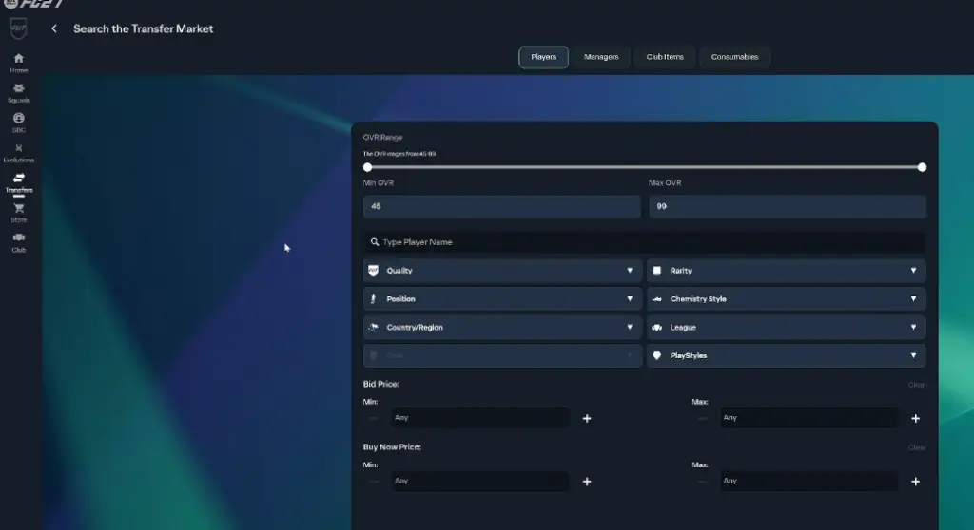
Task: Click the FC shield logo in sidebar
Action: [19, 28]
